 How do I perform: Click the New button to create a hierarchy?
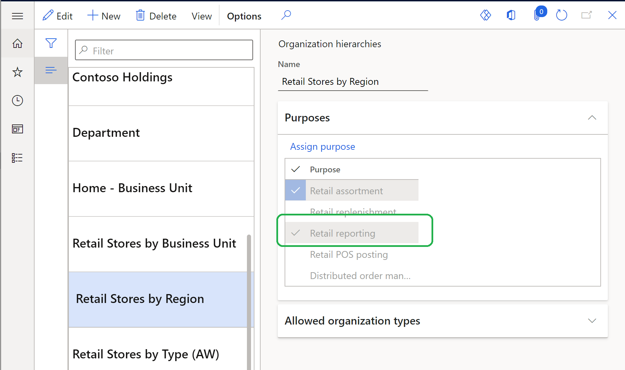tap(104, 16)
